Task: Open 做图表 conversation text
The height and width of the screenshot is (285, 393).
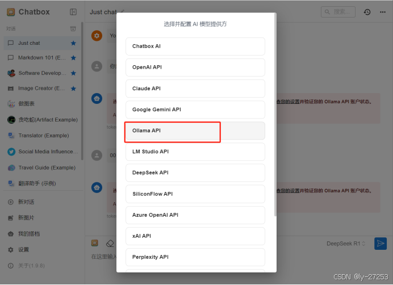Action: (x=26, y=104)
